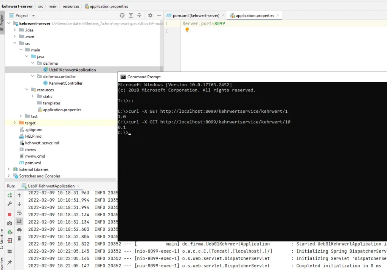Viewport: 387px width, 270px height.
Task: Collapse the kehrwert-server root node
Action: [9, 23]
